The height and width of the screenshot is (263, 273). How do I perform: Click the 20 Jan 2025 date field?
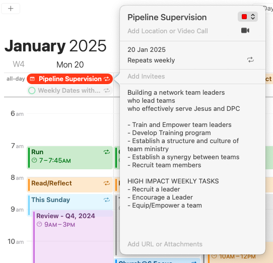(x=147, y=50)
